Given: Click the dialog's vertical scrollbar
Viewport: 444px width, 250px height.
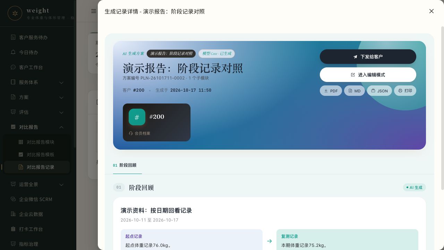Looking at the screenshot, I should [442, 108].
